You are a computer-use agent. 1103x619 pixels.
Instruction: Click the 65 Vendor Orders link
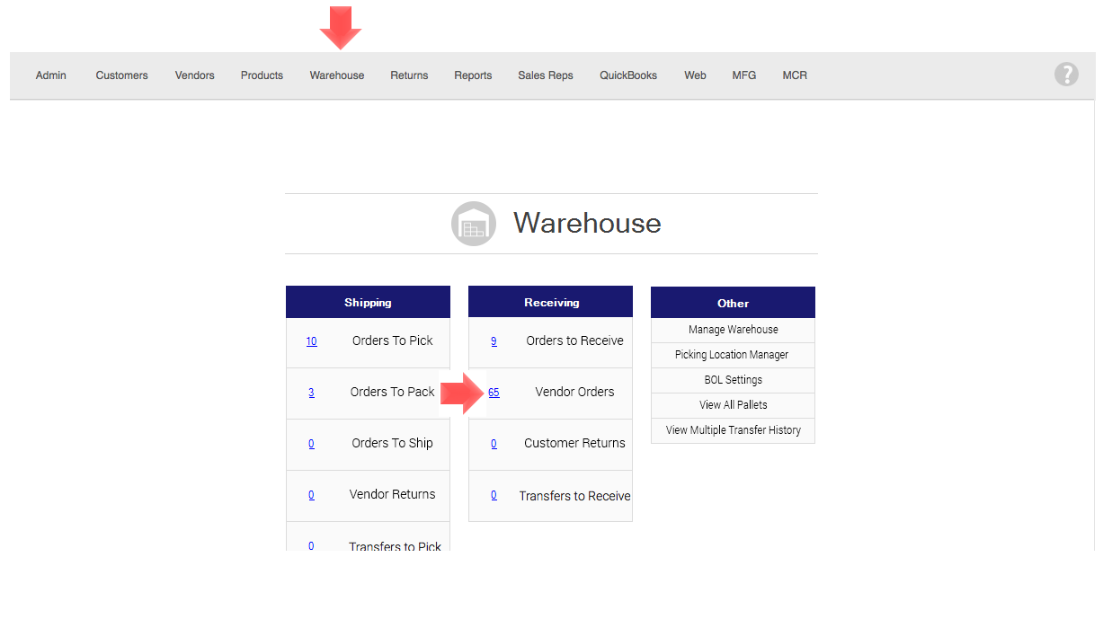(x=494, y=393)
